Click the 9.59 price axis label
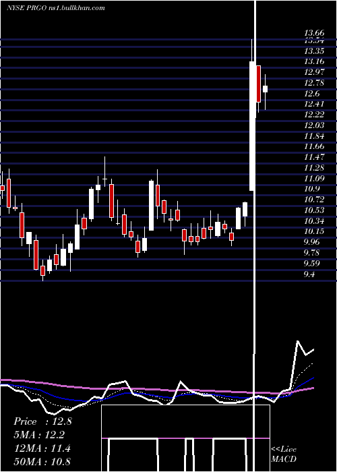 pos(311,264)
